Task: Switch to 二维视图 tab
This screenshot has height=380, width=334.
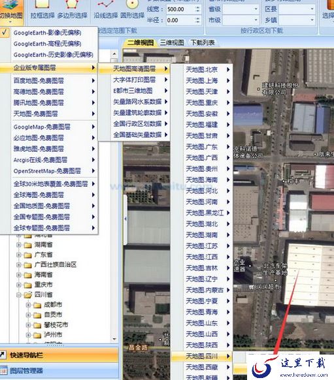Action: 141,43
